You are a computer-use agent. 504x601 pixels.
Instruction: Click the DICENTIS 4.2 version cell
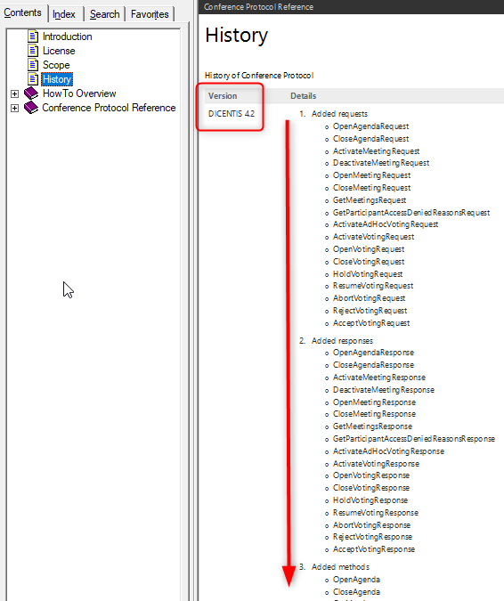click(232, 114)
